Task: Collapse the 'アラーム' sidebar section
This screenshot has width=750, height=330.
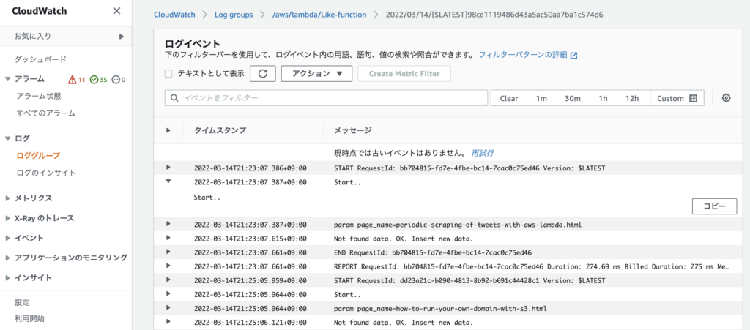Action: pyautogui.click(x=7, y=79)
